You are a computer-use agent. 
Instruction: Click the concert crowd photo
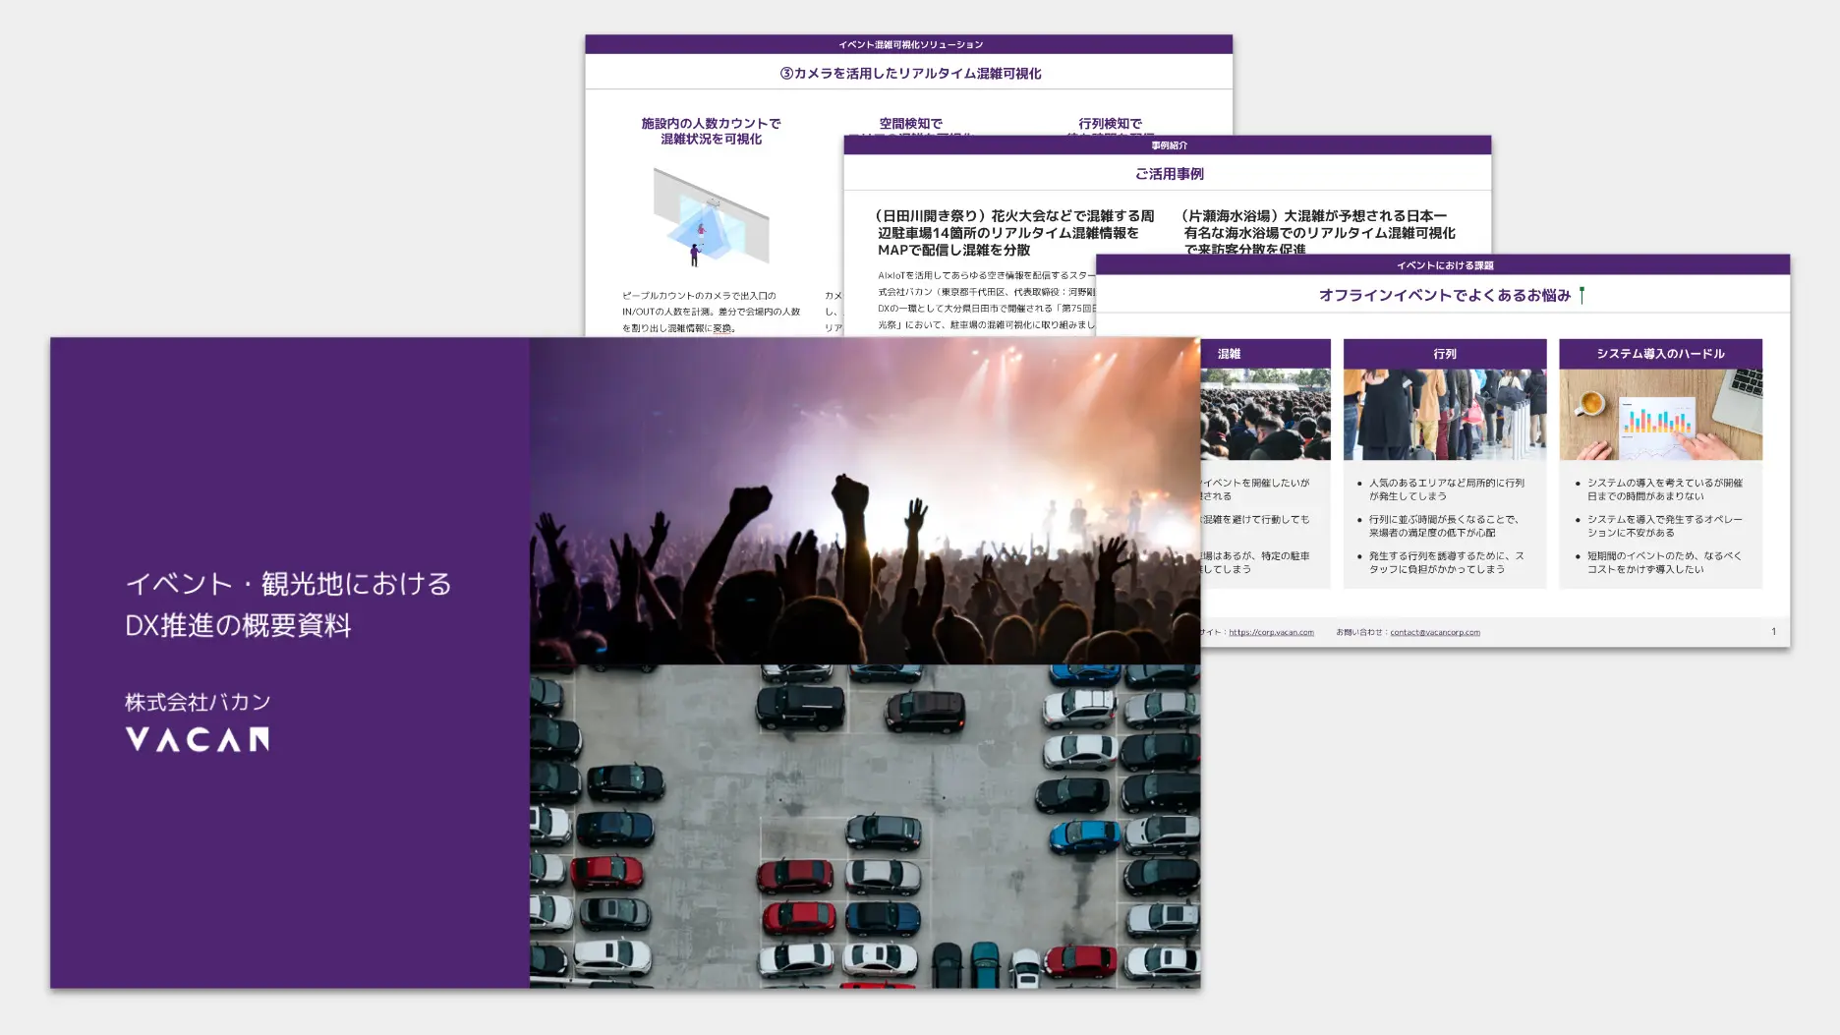point(863,501)
